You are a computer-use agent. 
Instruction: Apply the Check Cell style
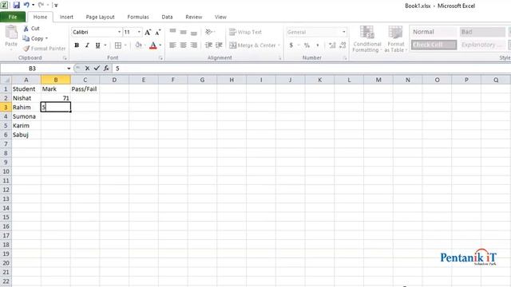(434, 45)
